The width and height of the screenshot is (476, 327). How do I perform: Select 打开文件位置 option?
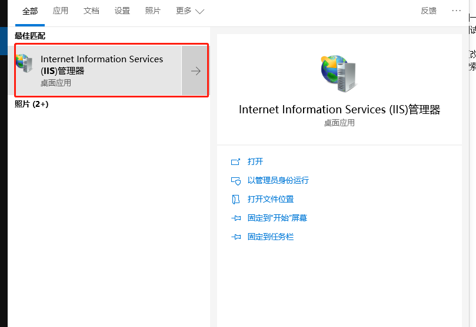point(271,199)
